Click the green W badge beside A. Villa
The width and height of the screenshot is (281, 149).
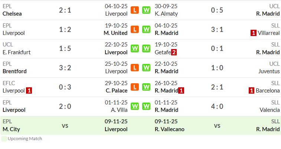pos(135,106)
